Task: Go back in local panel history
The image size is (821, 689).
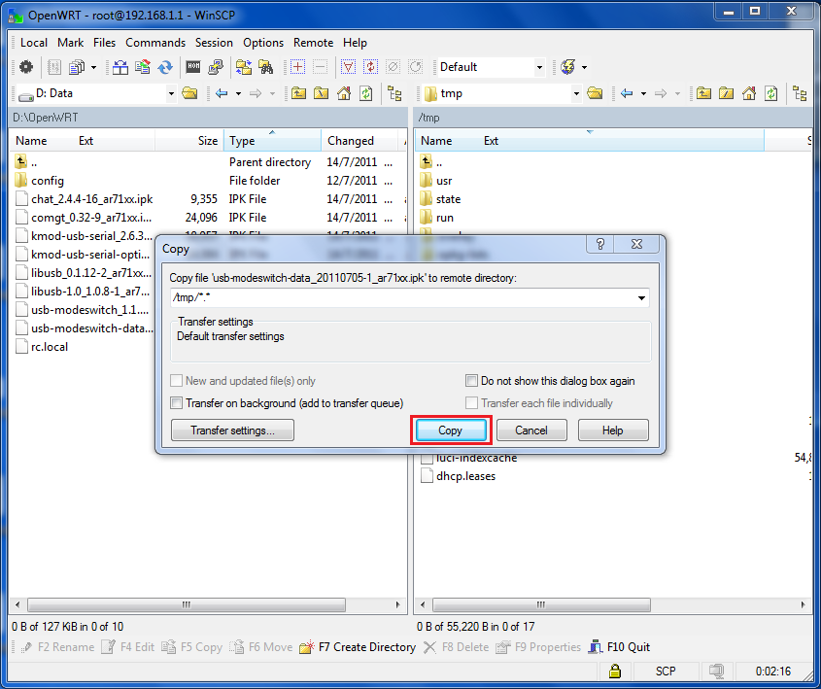Action: pyautogui.click(x=222, y=93)
